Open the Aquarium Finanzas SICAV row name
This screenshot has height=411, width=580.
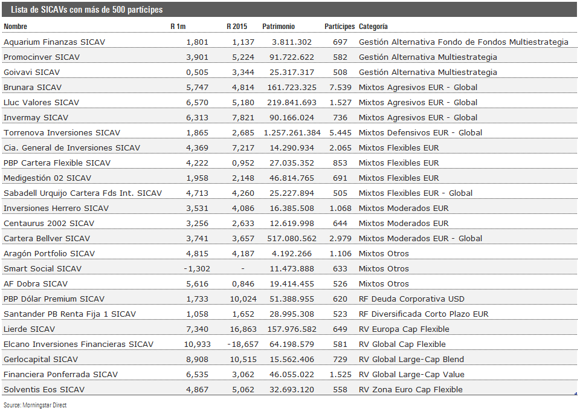(47, 42)
